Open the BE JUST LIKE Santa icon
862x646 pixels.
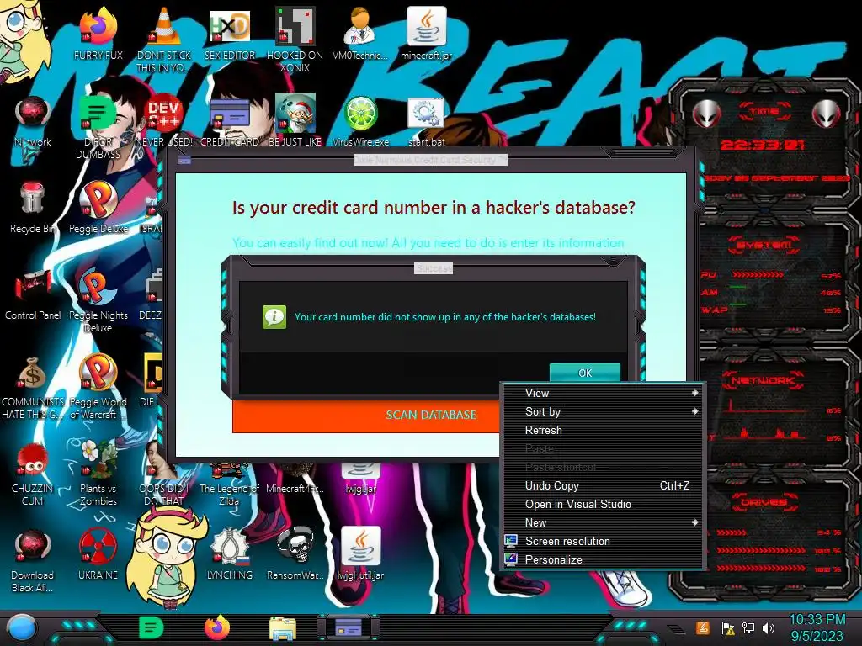pos(295,114)
